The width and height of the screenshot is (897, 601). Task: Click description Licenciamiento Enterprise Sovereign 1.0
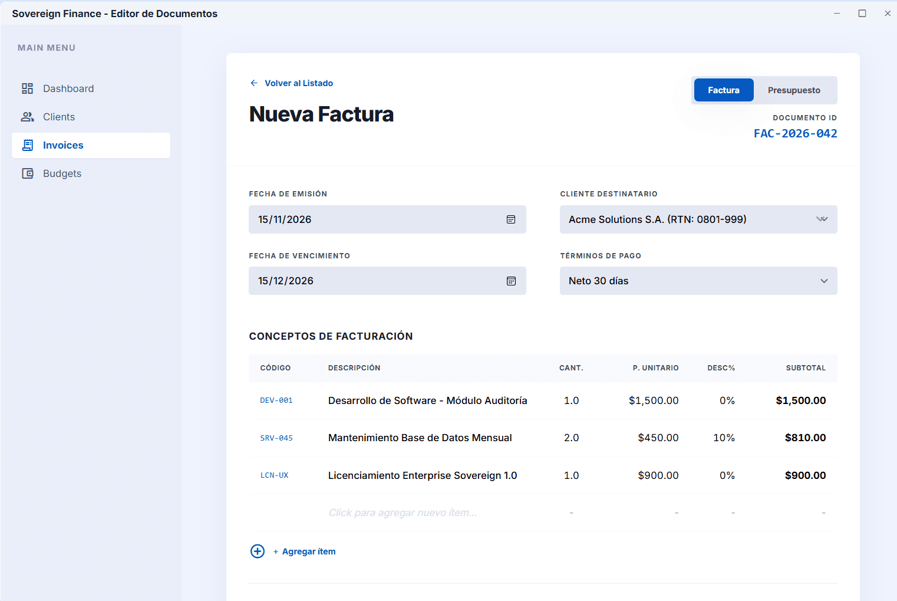pyautogui.click(x=422, y=475)
